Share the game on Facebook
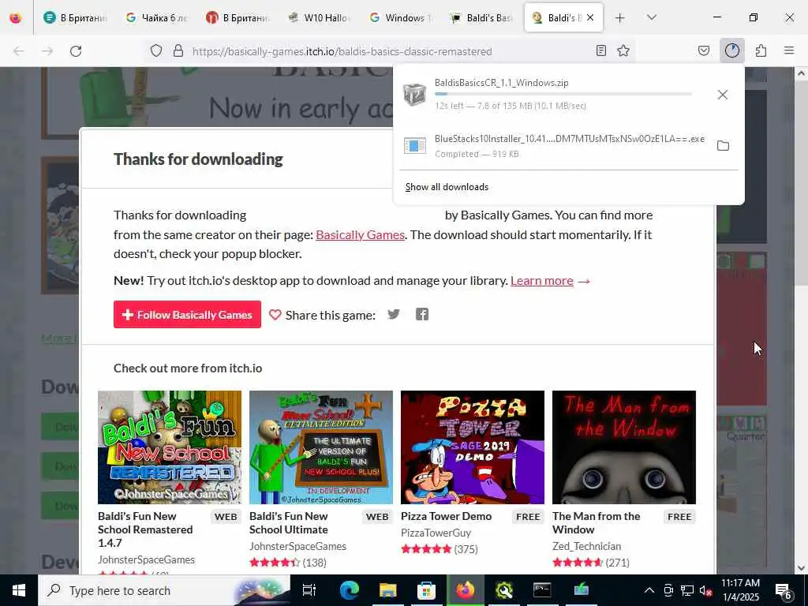 (422, 314)
